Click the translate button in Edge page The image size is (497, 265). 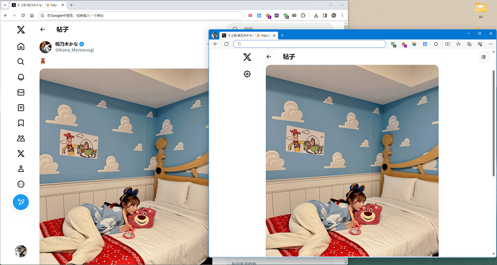pos(483,57)
